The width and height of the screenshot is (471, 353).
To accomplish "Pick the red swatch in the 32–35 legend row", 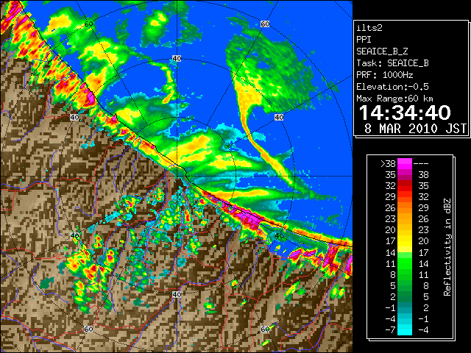I will (405, 186).
